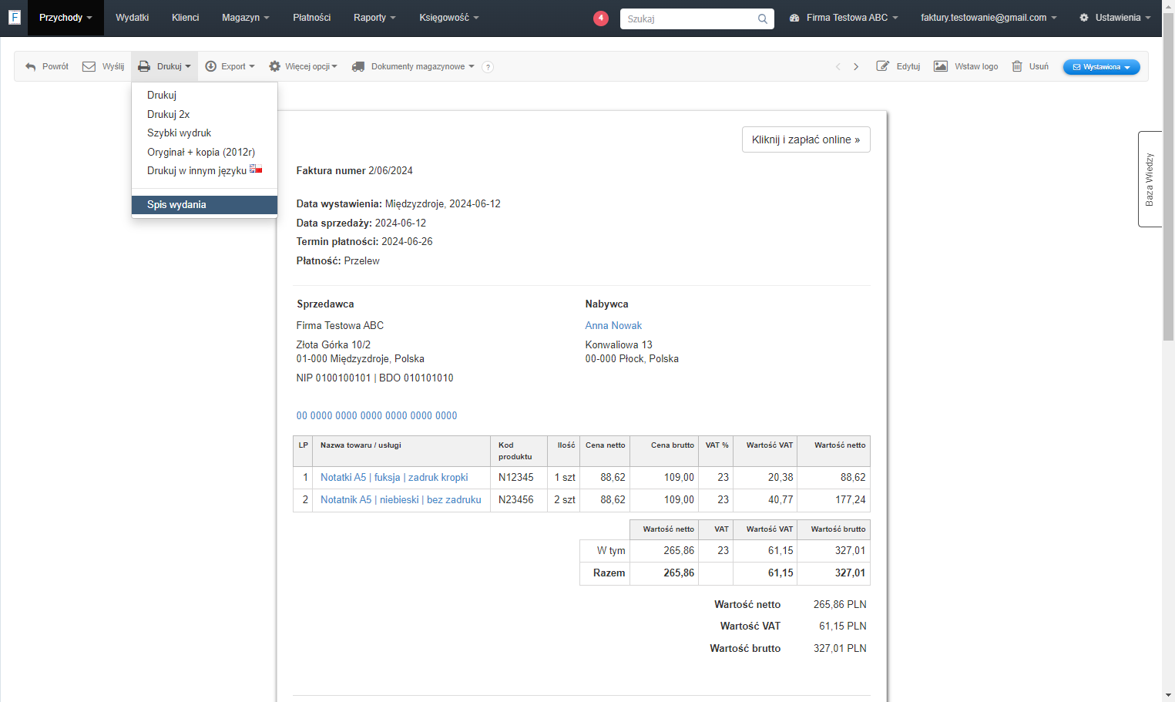
Task: Click the Wyślij toolbar button label
Action: (x=113, y=67)
